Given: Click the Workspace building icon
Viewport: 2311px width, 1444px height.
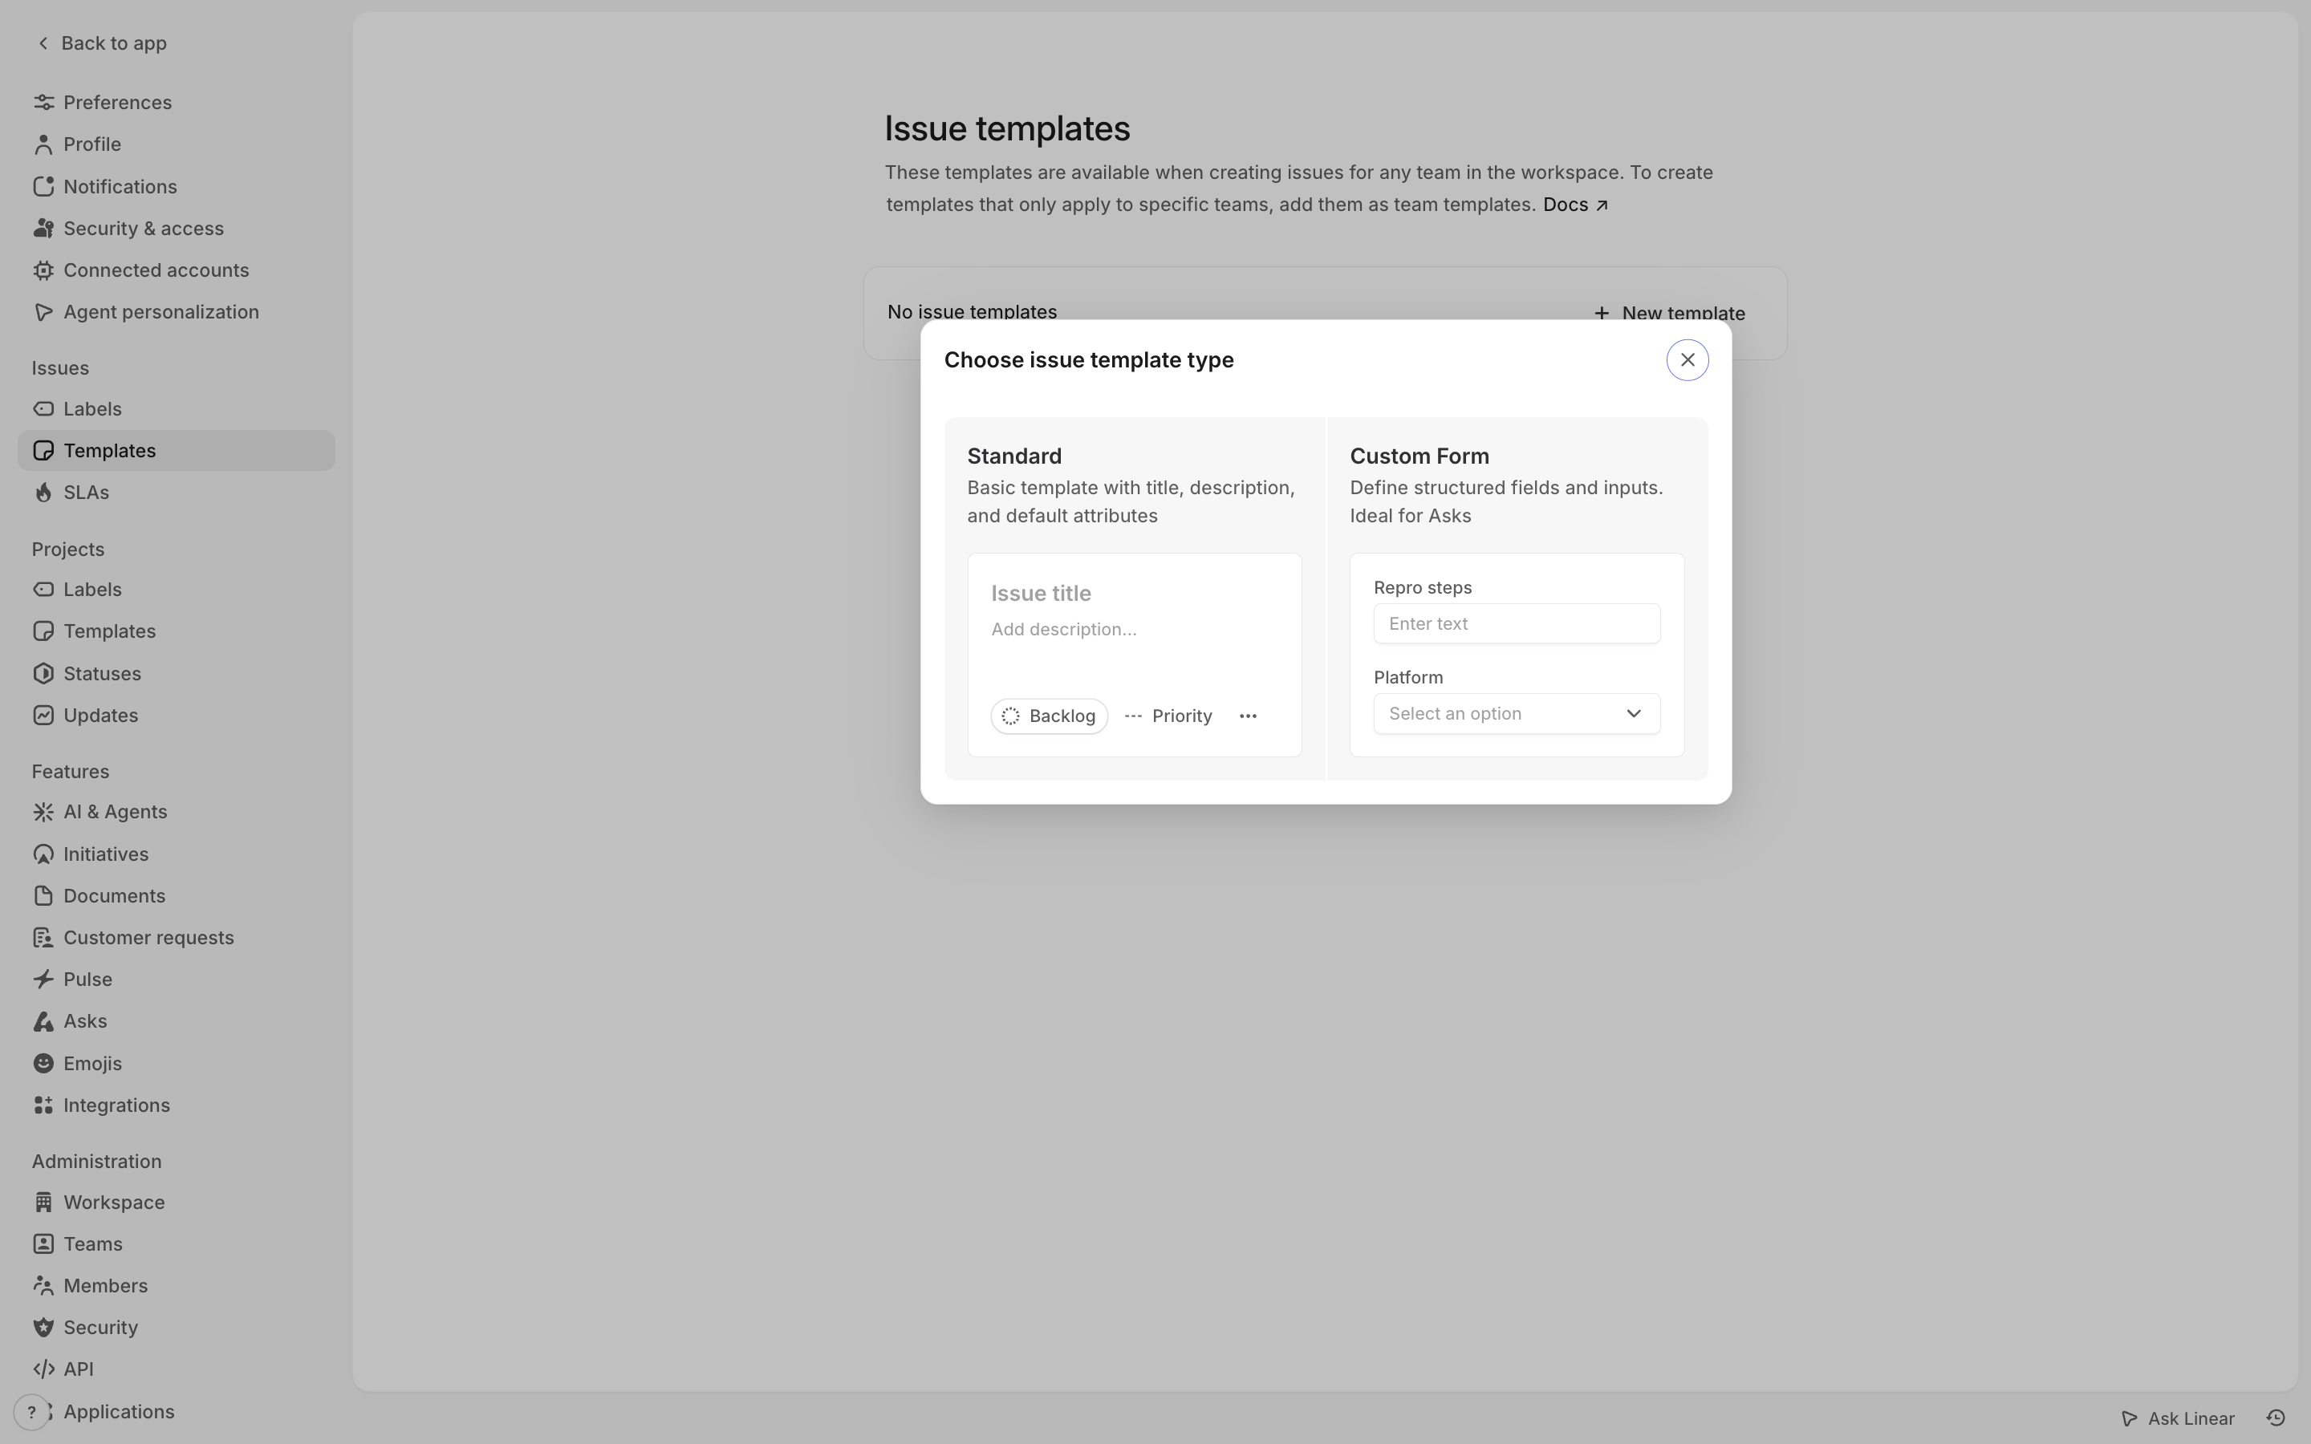Looking at the screenshot, I should [x=43, y=1203].
